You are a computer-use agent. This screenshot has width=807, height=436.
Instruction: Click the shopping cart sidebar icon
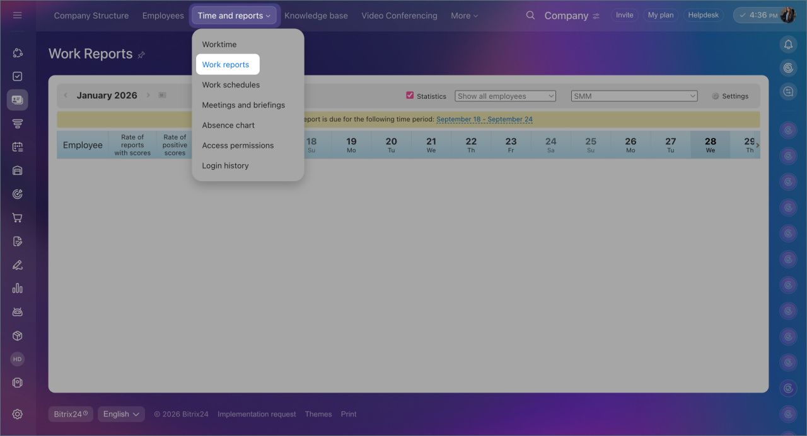(18, 218)
